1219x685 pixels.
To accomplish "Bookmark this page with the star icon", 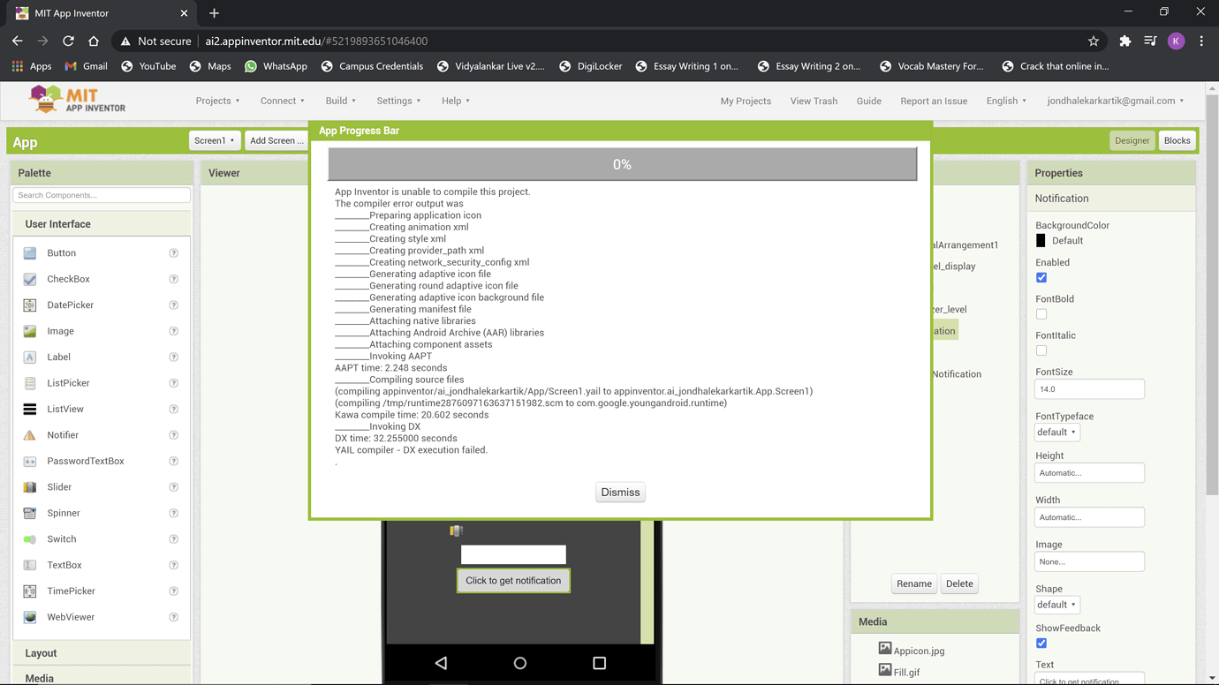I will click(1094, 41).
